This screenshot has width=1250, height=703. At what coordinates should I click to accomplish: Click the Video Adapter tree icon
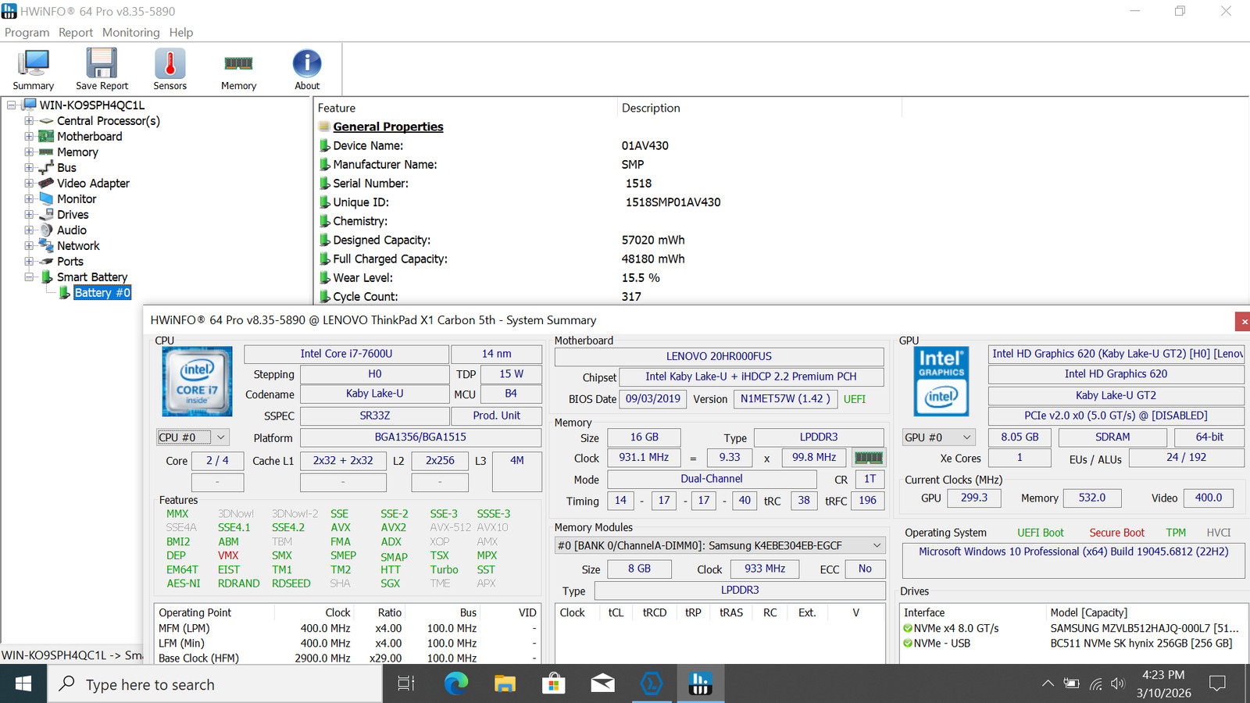pyautogui.click(x=46, y=184)
